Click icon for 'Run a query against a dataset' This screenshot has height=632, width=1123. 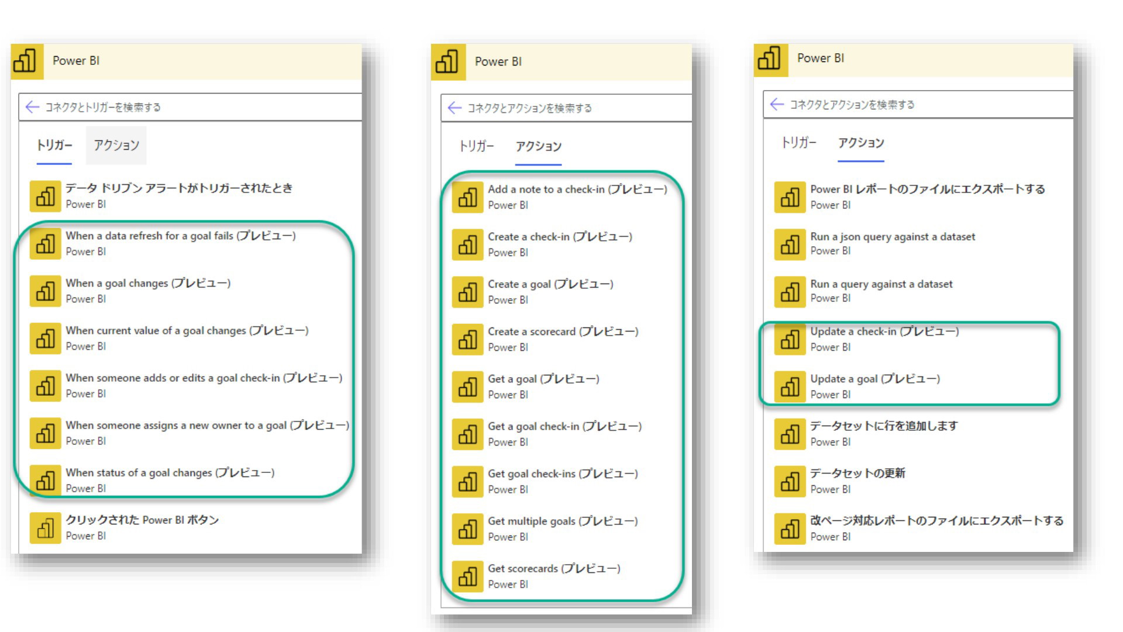click(x=790, y=292)
